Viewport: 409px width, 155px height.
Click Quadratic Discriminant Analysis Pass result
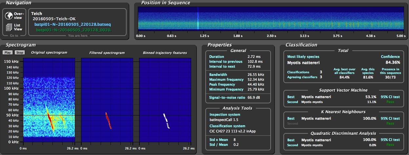click(x=390, y=145)
